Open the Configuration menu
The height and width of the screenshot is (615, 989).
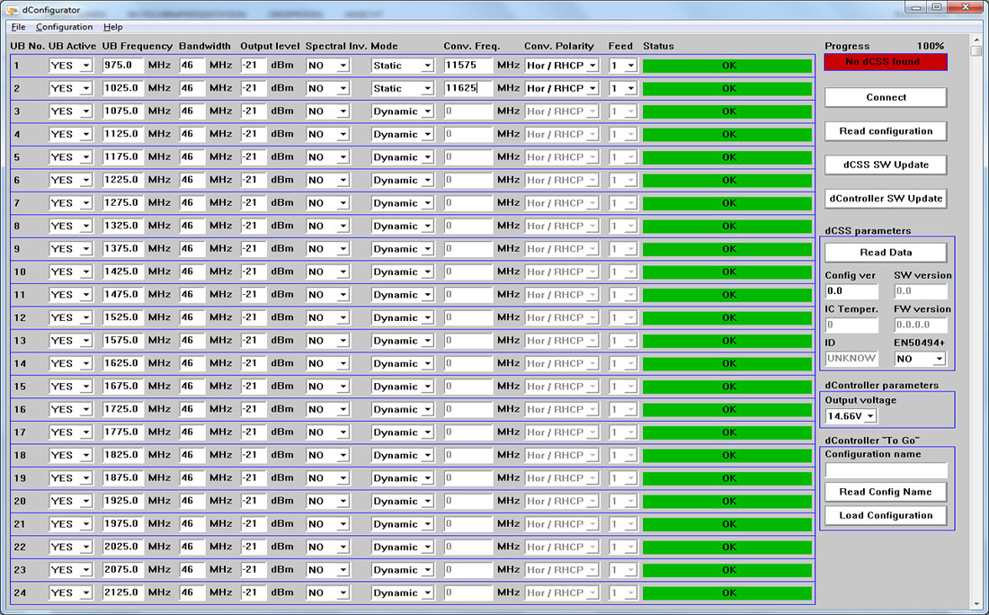tap(64, 27)
